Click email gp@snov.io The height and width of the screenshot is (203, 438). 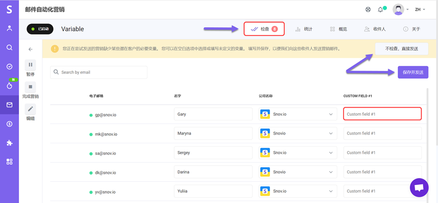coord(105,115)
